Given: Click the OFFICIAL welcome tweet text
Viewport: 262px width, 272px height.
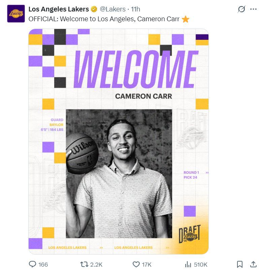Looking at the screenshot, I should tap(104, 19).
